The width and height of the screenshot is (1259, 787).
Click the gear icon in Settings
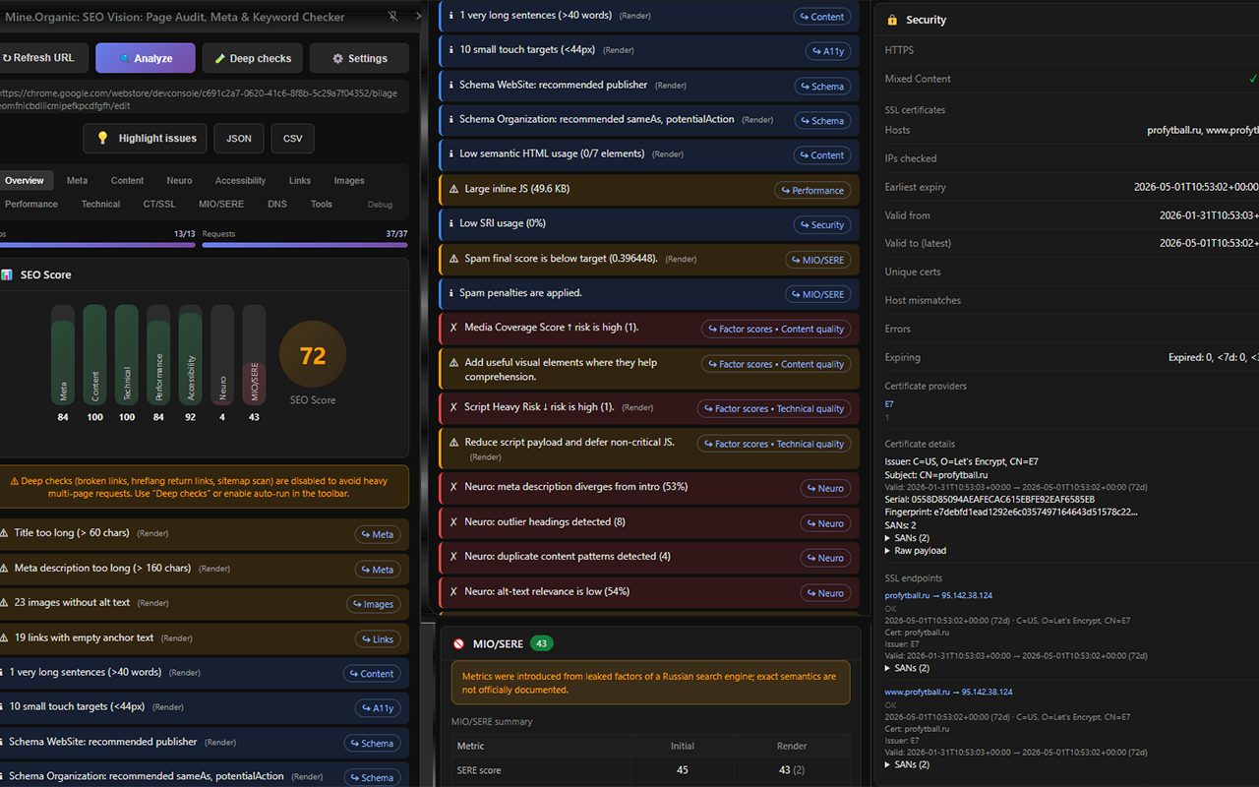coord(337,58)
